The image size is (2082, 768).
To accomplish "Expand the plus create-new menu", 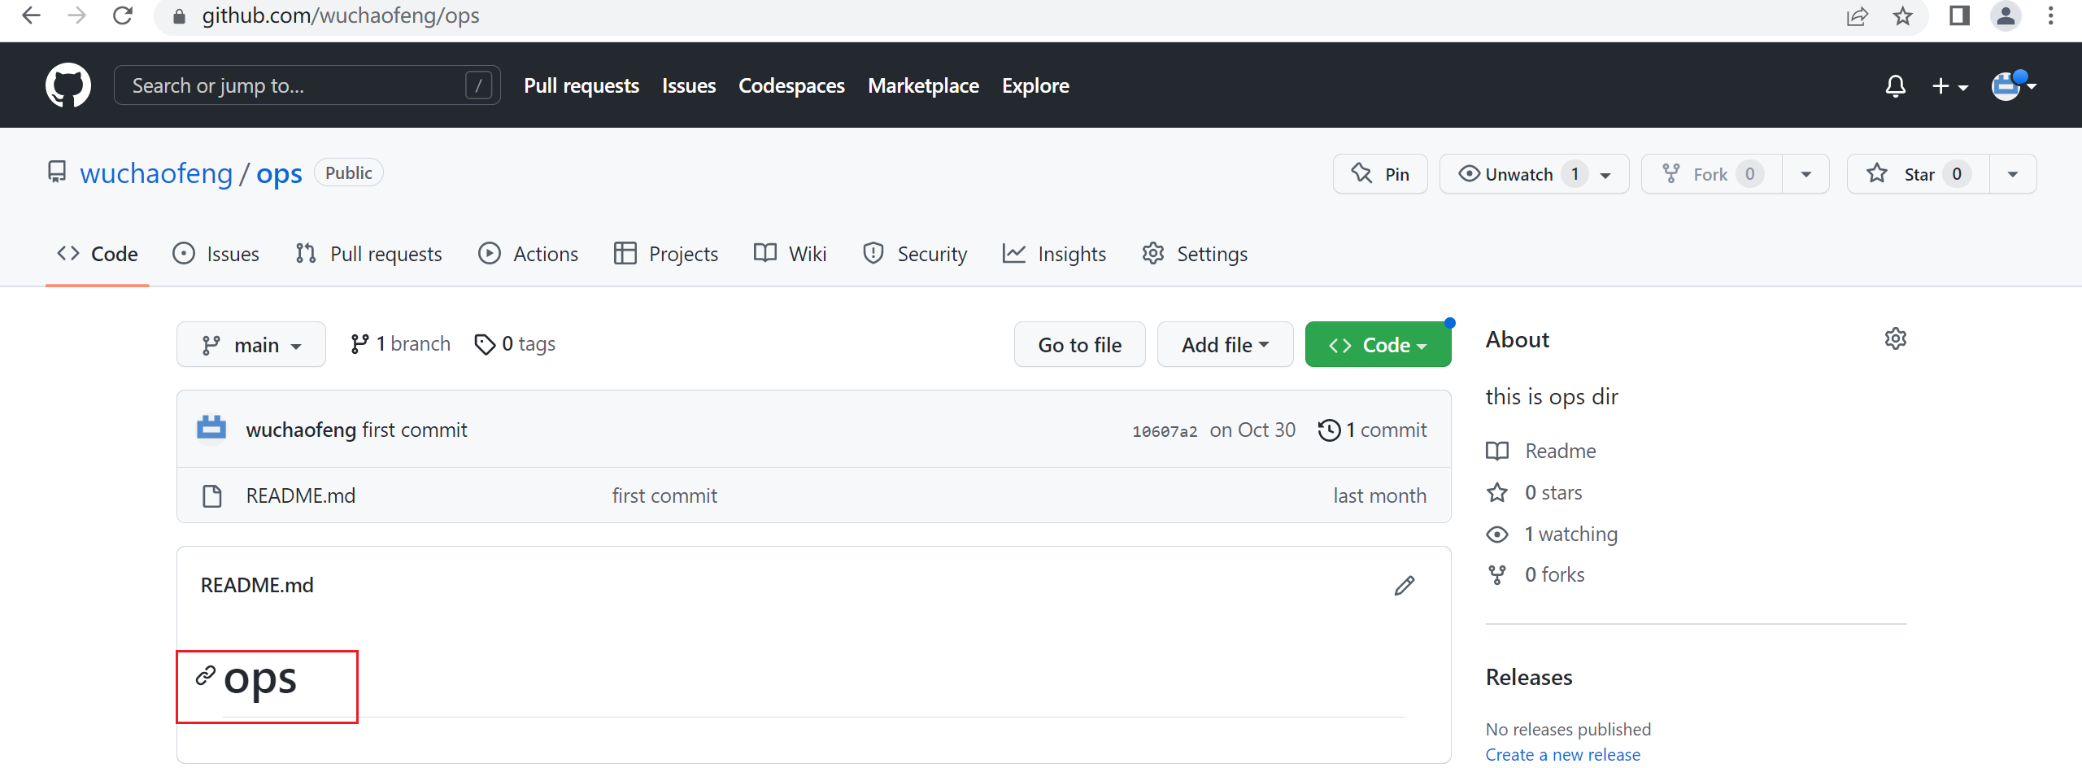I will (x=1949, y=85).
